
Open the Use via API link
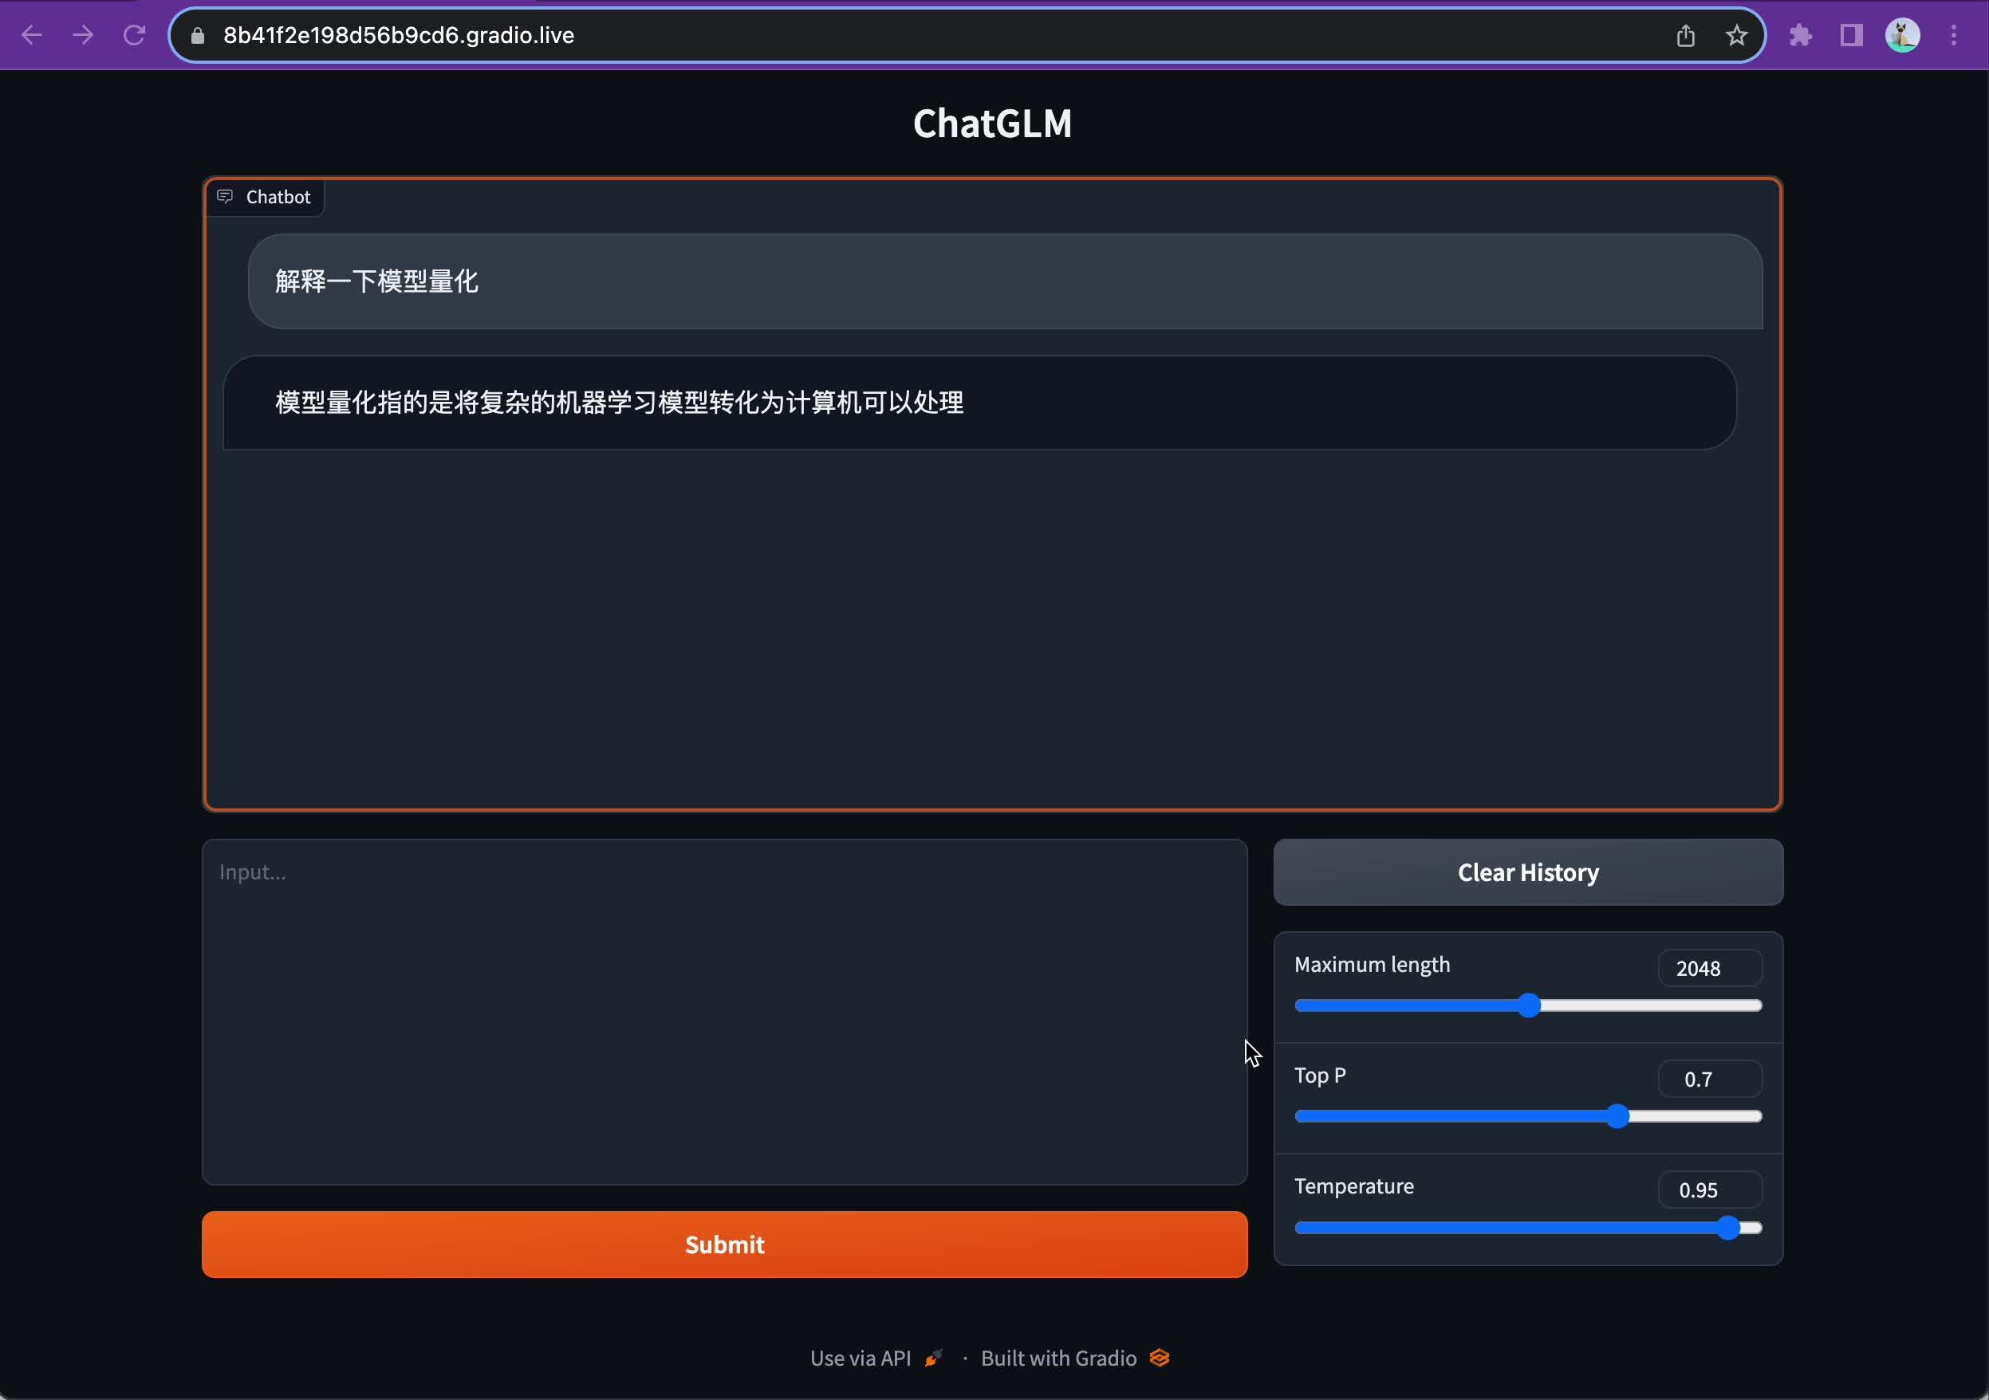pyautogui.click(x=876, y=1358)
